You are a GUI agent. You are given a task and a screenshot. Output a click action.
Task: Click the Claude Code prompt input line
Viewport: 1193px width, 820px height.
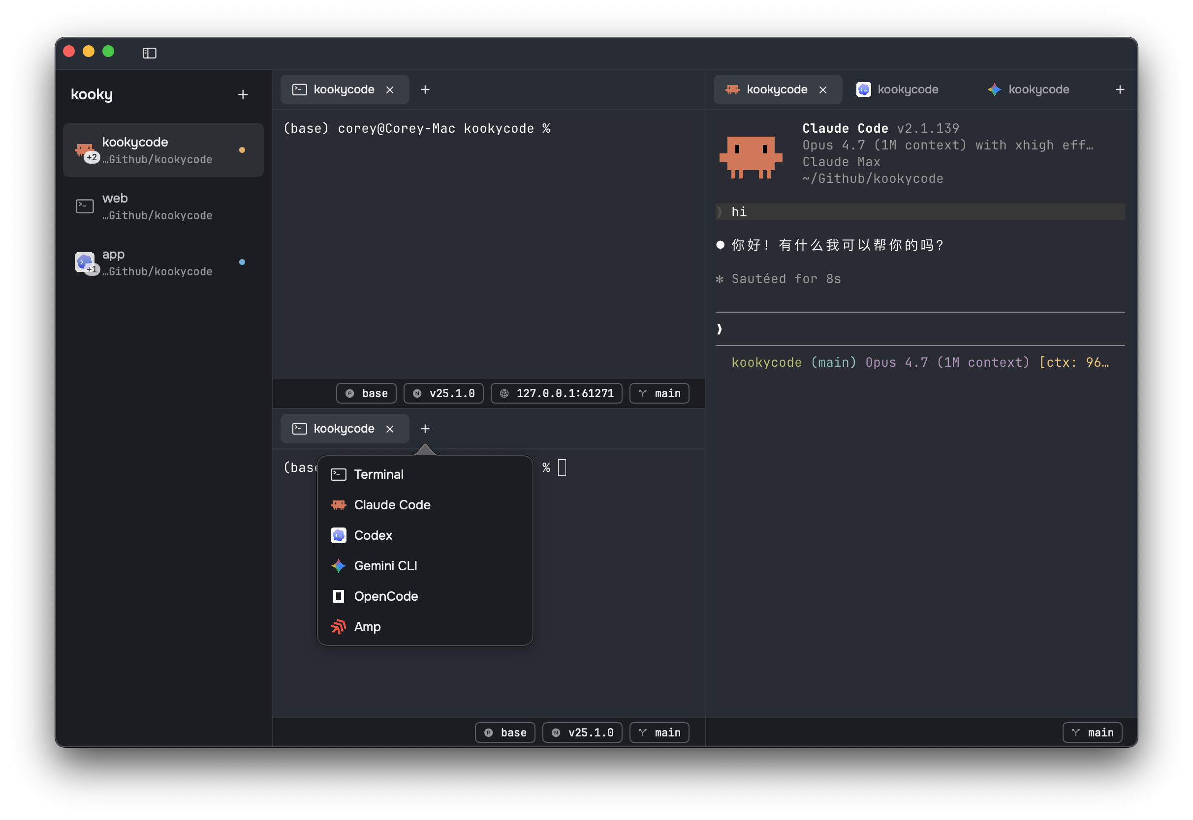point(920,329)
